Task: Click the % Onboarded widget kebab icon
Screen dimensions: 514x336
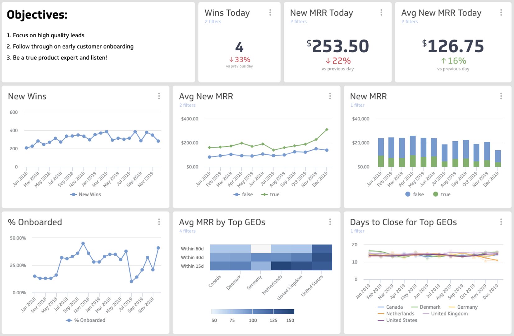Action: 159,222
